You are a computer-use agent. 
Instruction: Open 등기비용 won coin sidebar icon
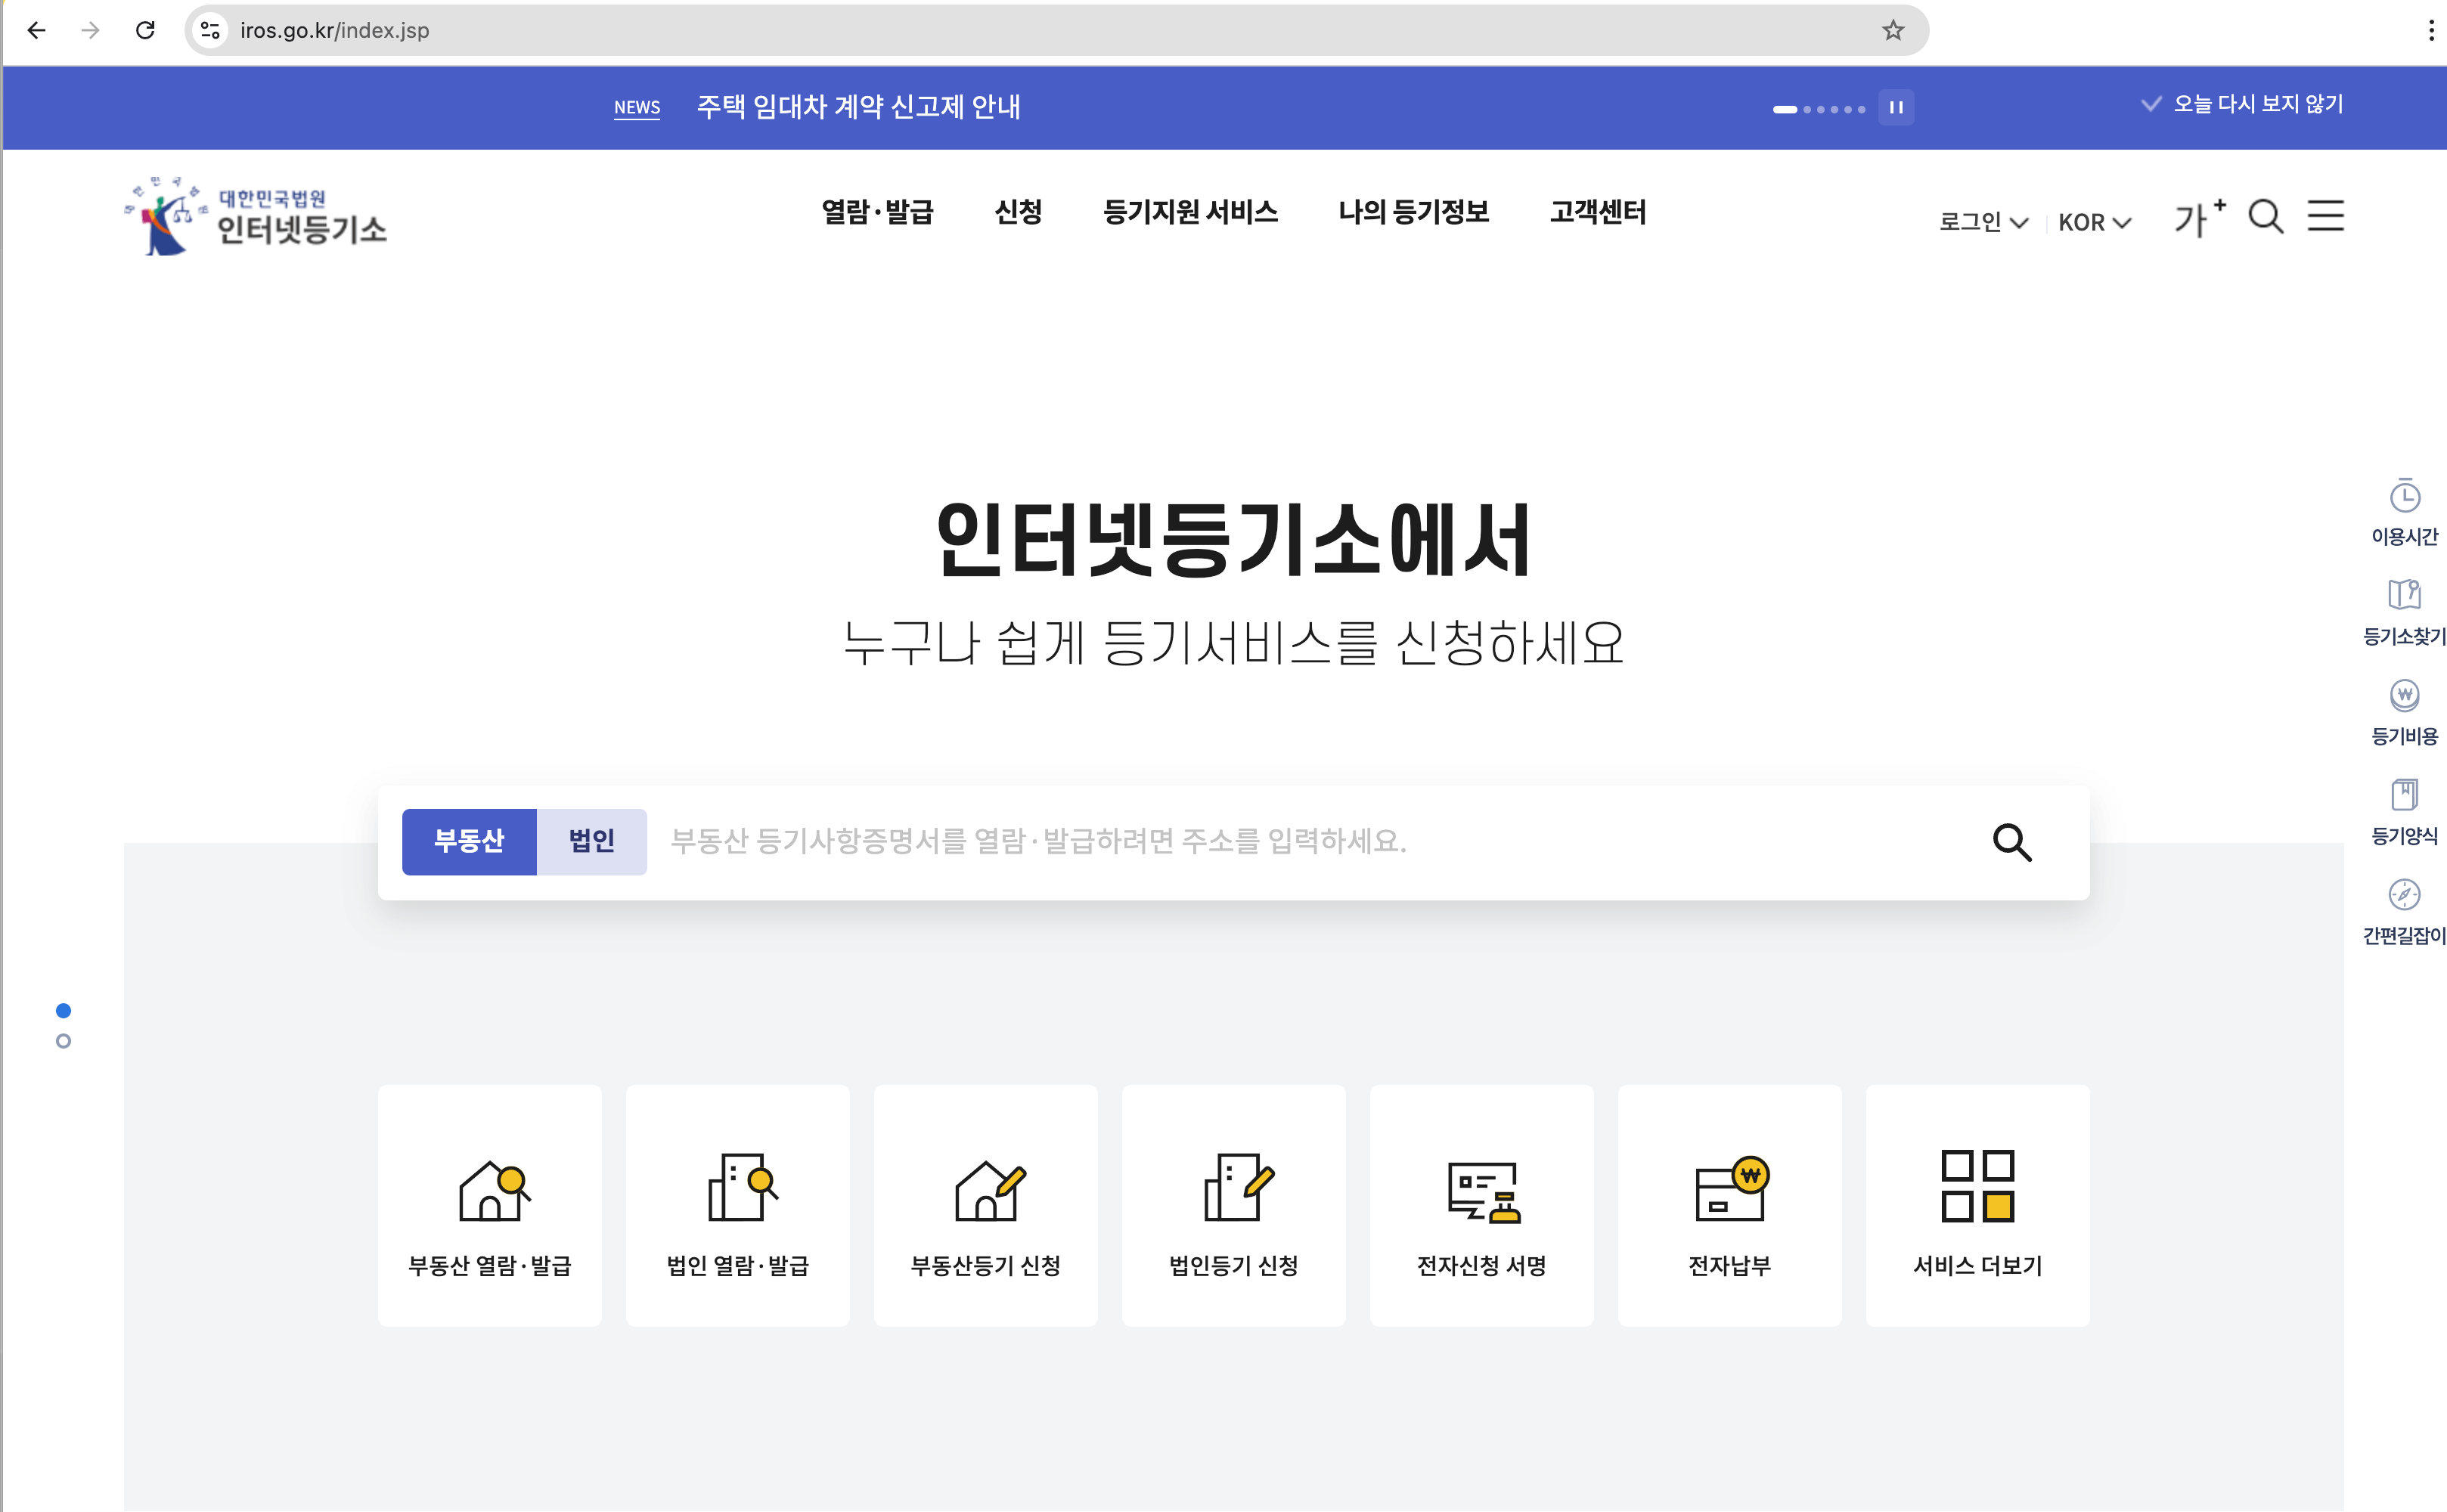click(2404, 695)
